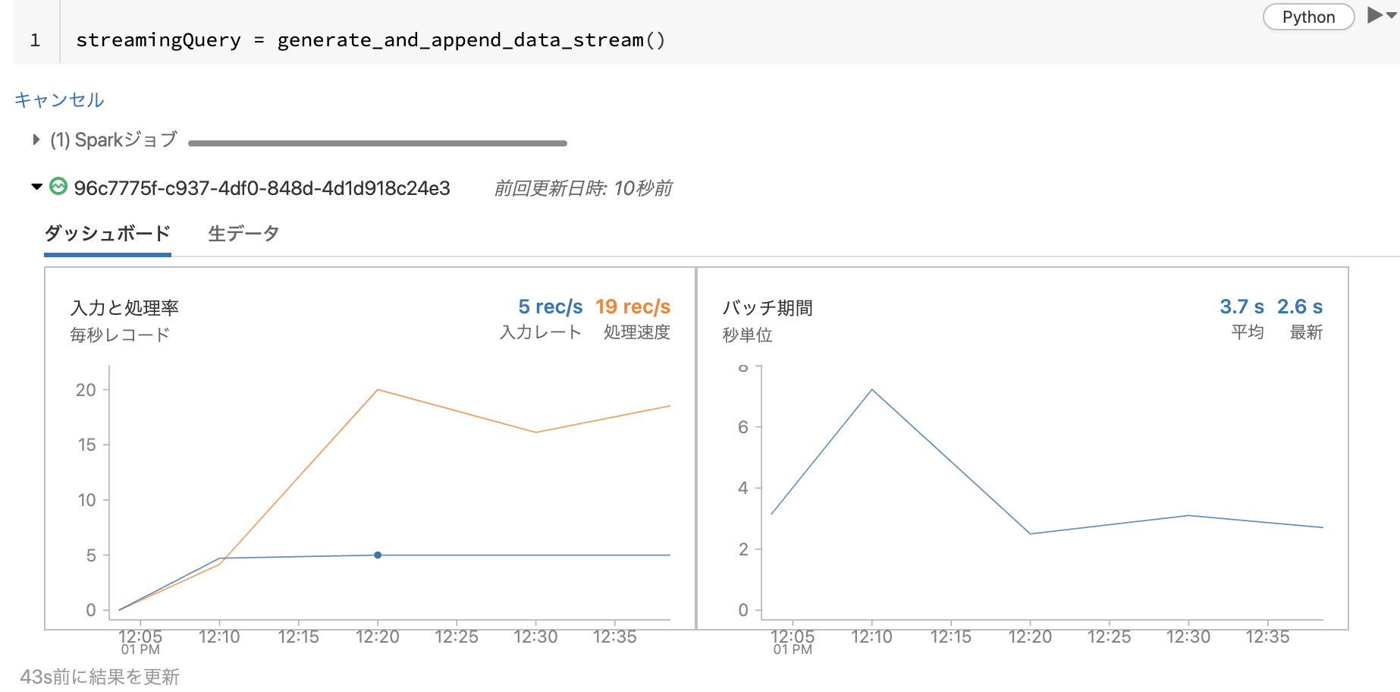Click the キャンセル link
Screen dimensions: 1400x692
57,99
